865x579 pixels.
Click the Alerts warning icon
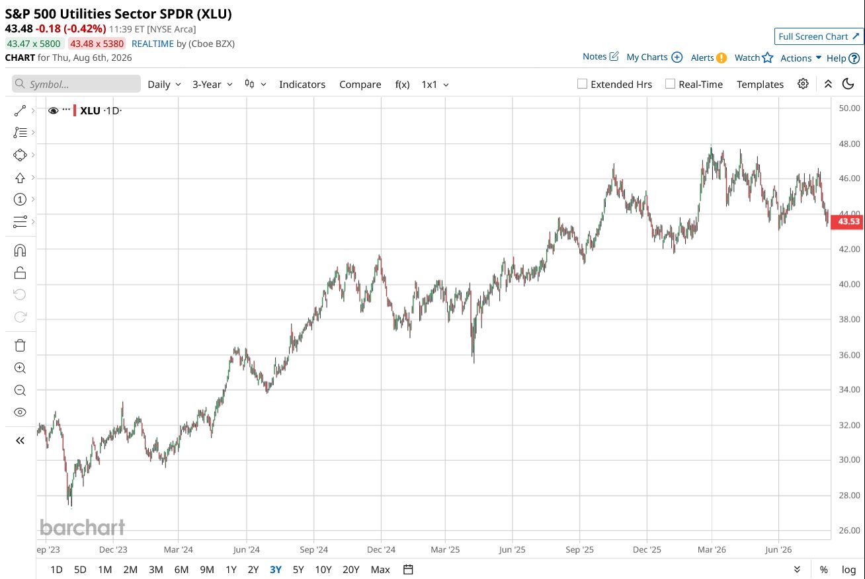click(721, 58)
